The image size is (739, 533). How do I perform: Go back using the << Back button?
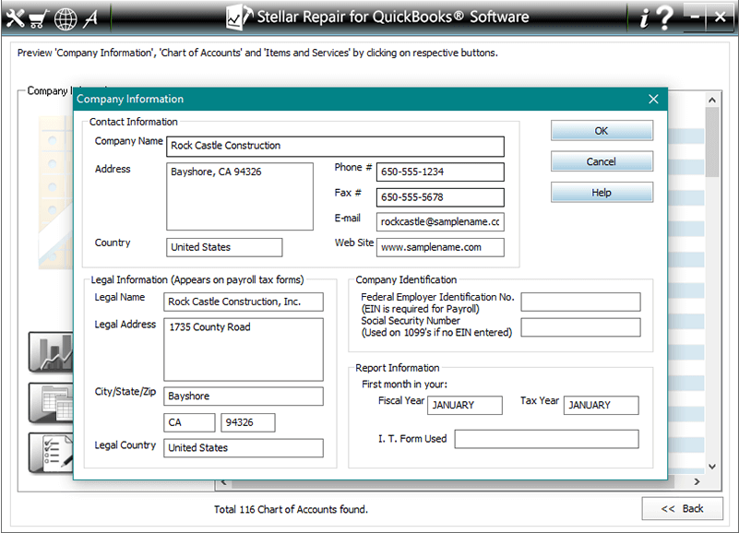click(682, 509)
